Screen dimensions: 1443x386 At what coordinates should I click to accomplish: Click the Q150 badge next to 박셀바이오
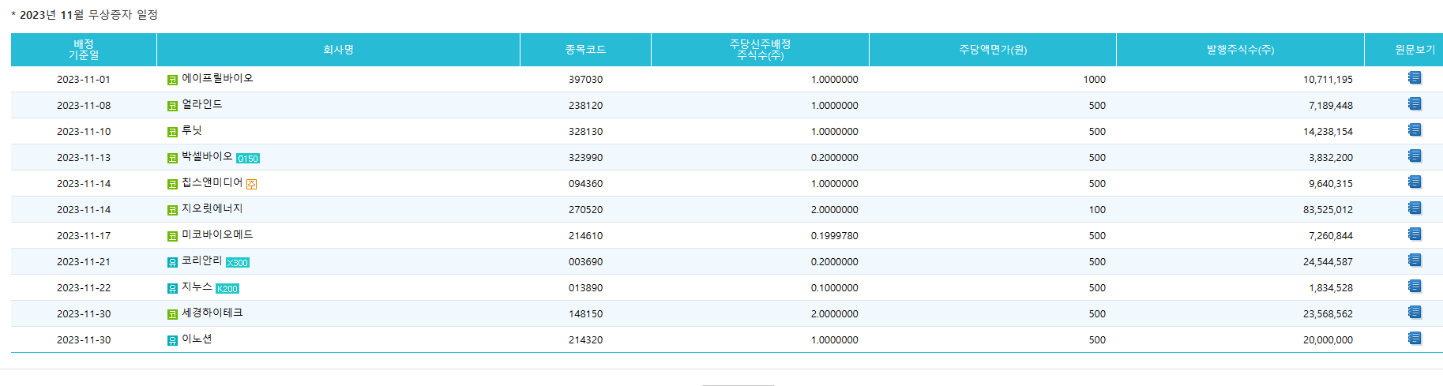tap(248, 159)
